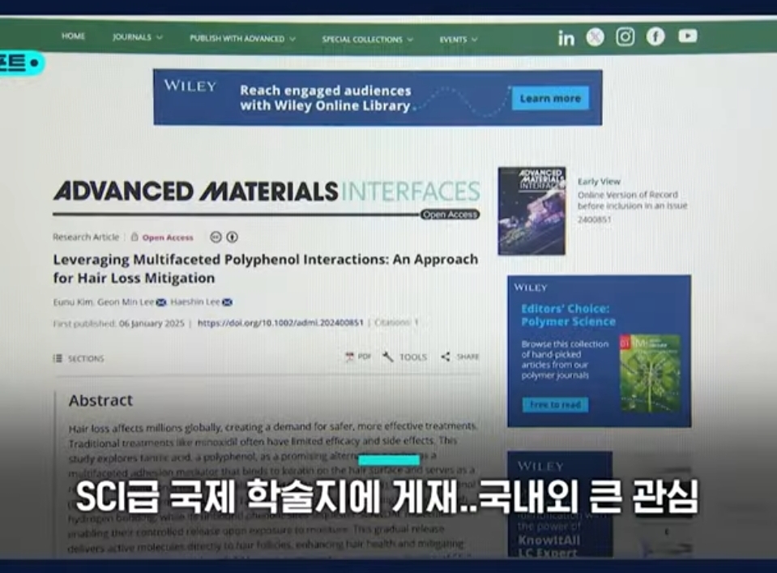Click the green polymer journal cover image

650,374
